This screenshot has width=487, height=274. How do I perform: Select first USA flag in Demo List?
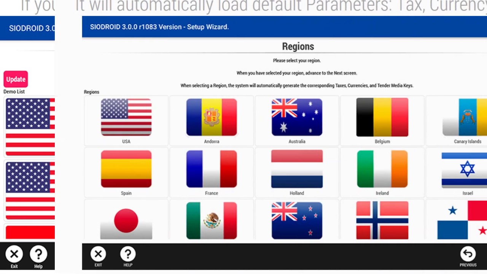click(x=30, y=127)
